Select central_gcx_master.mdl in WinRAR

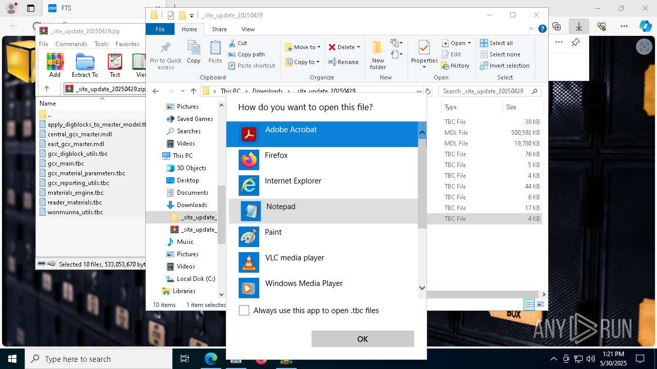point(80,134)
